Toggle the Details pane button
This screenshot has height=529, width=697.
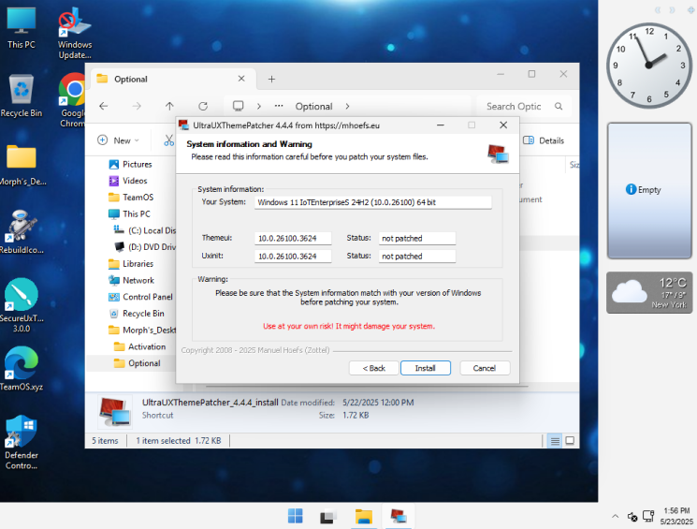pyautogui.click(x=544, y=140)
